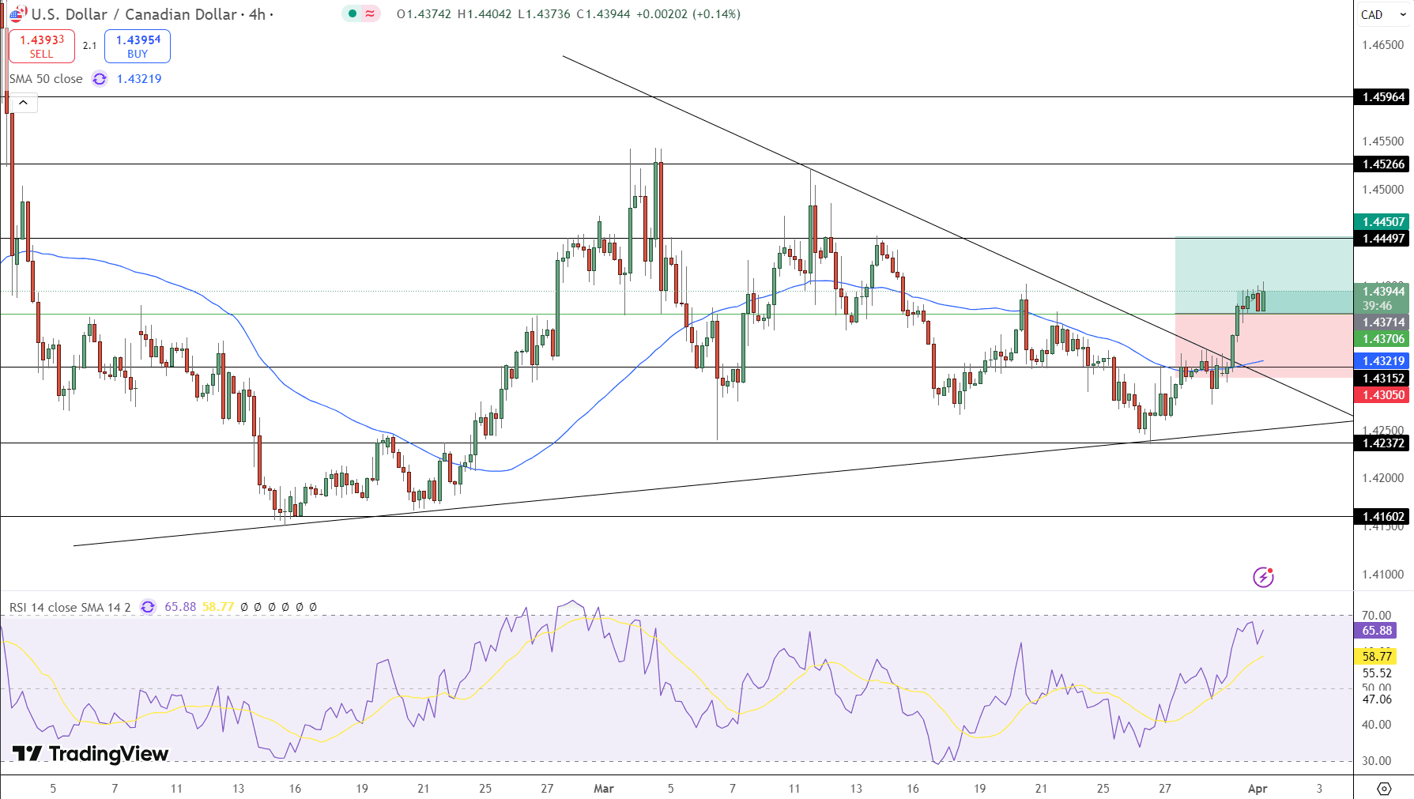Click the SELL 1.43933 button
Image resolution: width=1414 pixels, height=799 pixels.
42,47
